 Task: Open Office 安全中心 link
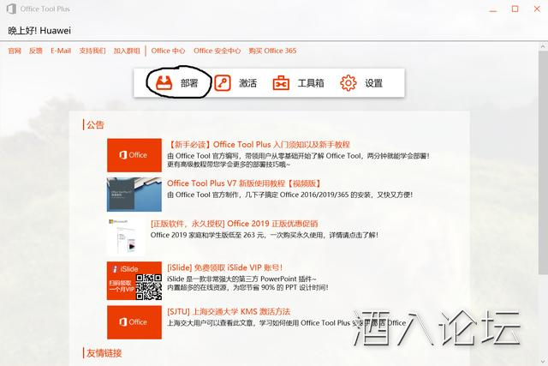point(217,51)
